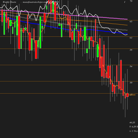
Task: Click the '50' price axis label
Action: (131, 83)
